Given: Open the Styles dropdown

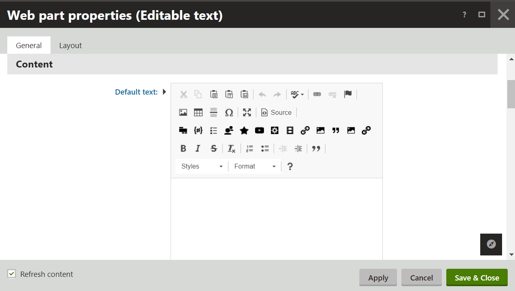Looking at the screenshot, I should coord(201,166).
